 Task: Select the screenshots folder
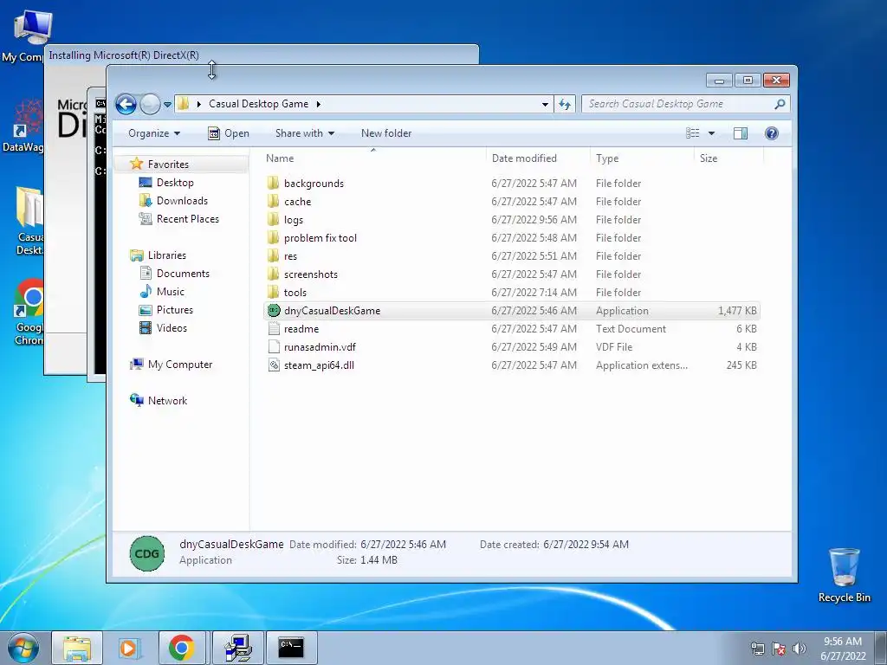point(311,274)
